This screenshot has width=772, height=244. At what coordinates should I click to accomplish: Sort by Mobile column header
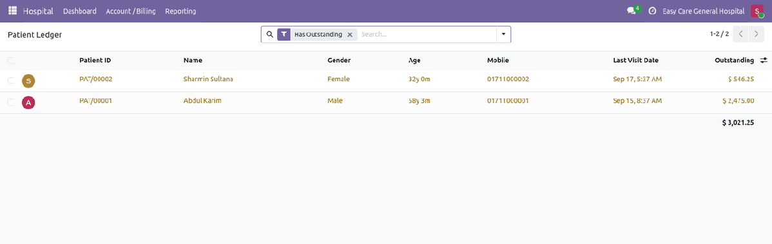[x=497, y=61]
